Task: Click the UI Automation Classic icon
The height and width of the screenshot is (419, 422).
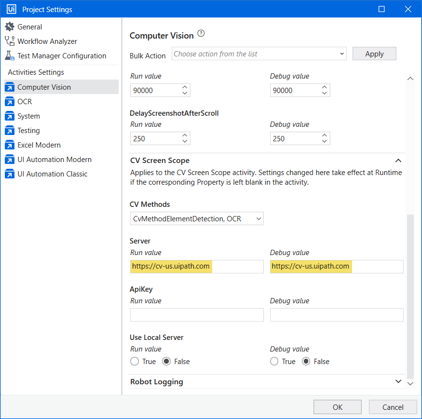Action: pyautogui.click(x=10, y=174)
